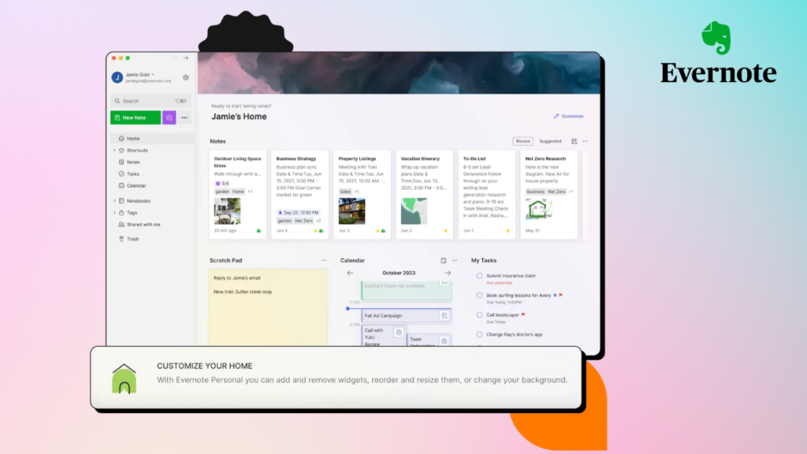Click 'Elephant Room not available' calendar entry
The width and height of the screenshot is (807, 454).
coord(407,290)
